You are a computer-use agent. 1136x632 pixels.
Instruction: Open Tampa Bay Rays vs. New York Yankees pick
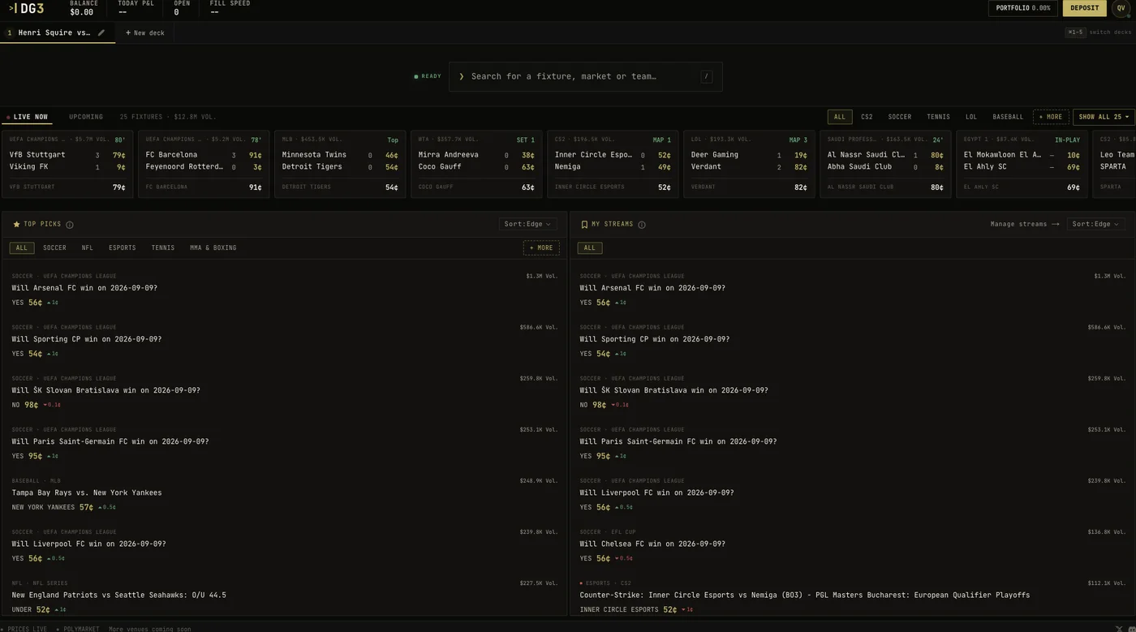pos(284,492)
